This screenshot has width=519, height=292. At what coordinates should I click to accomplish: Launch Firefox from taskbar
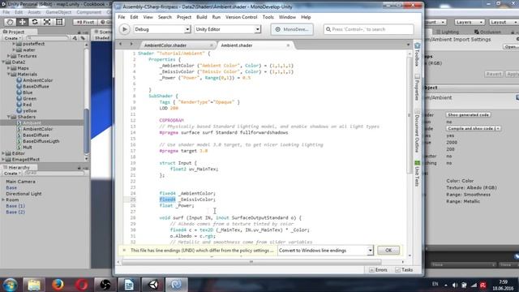pos(58,285)
